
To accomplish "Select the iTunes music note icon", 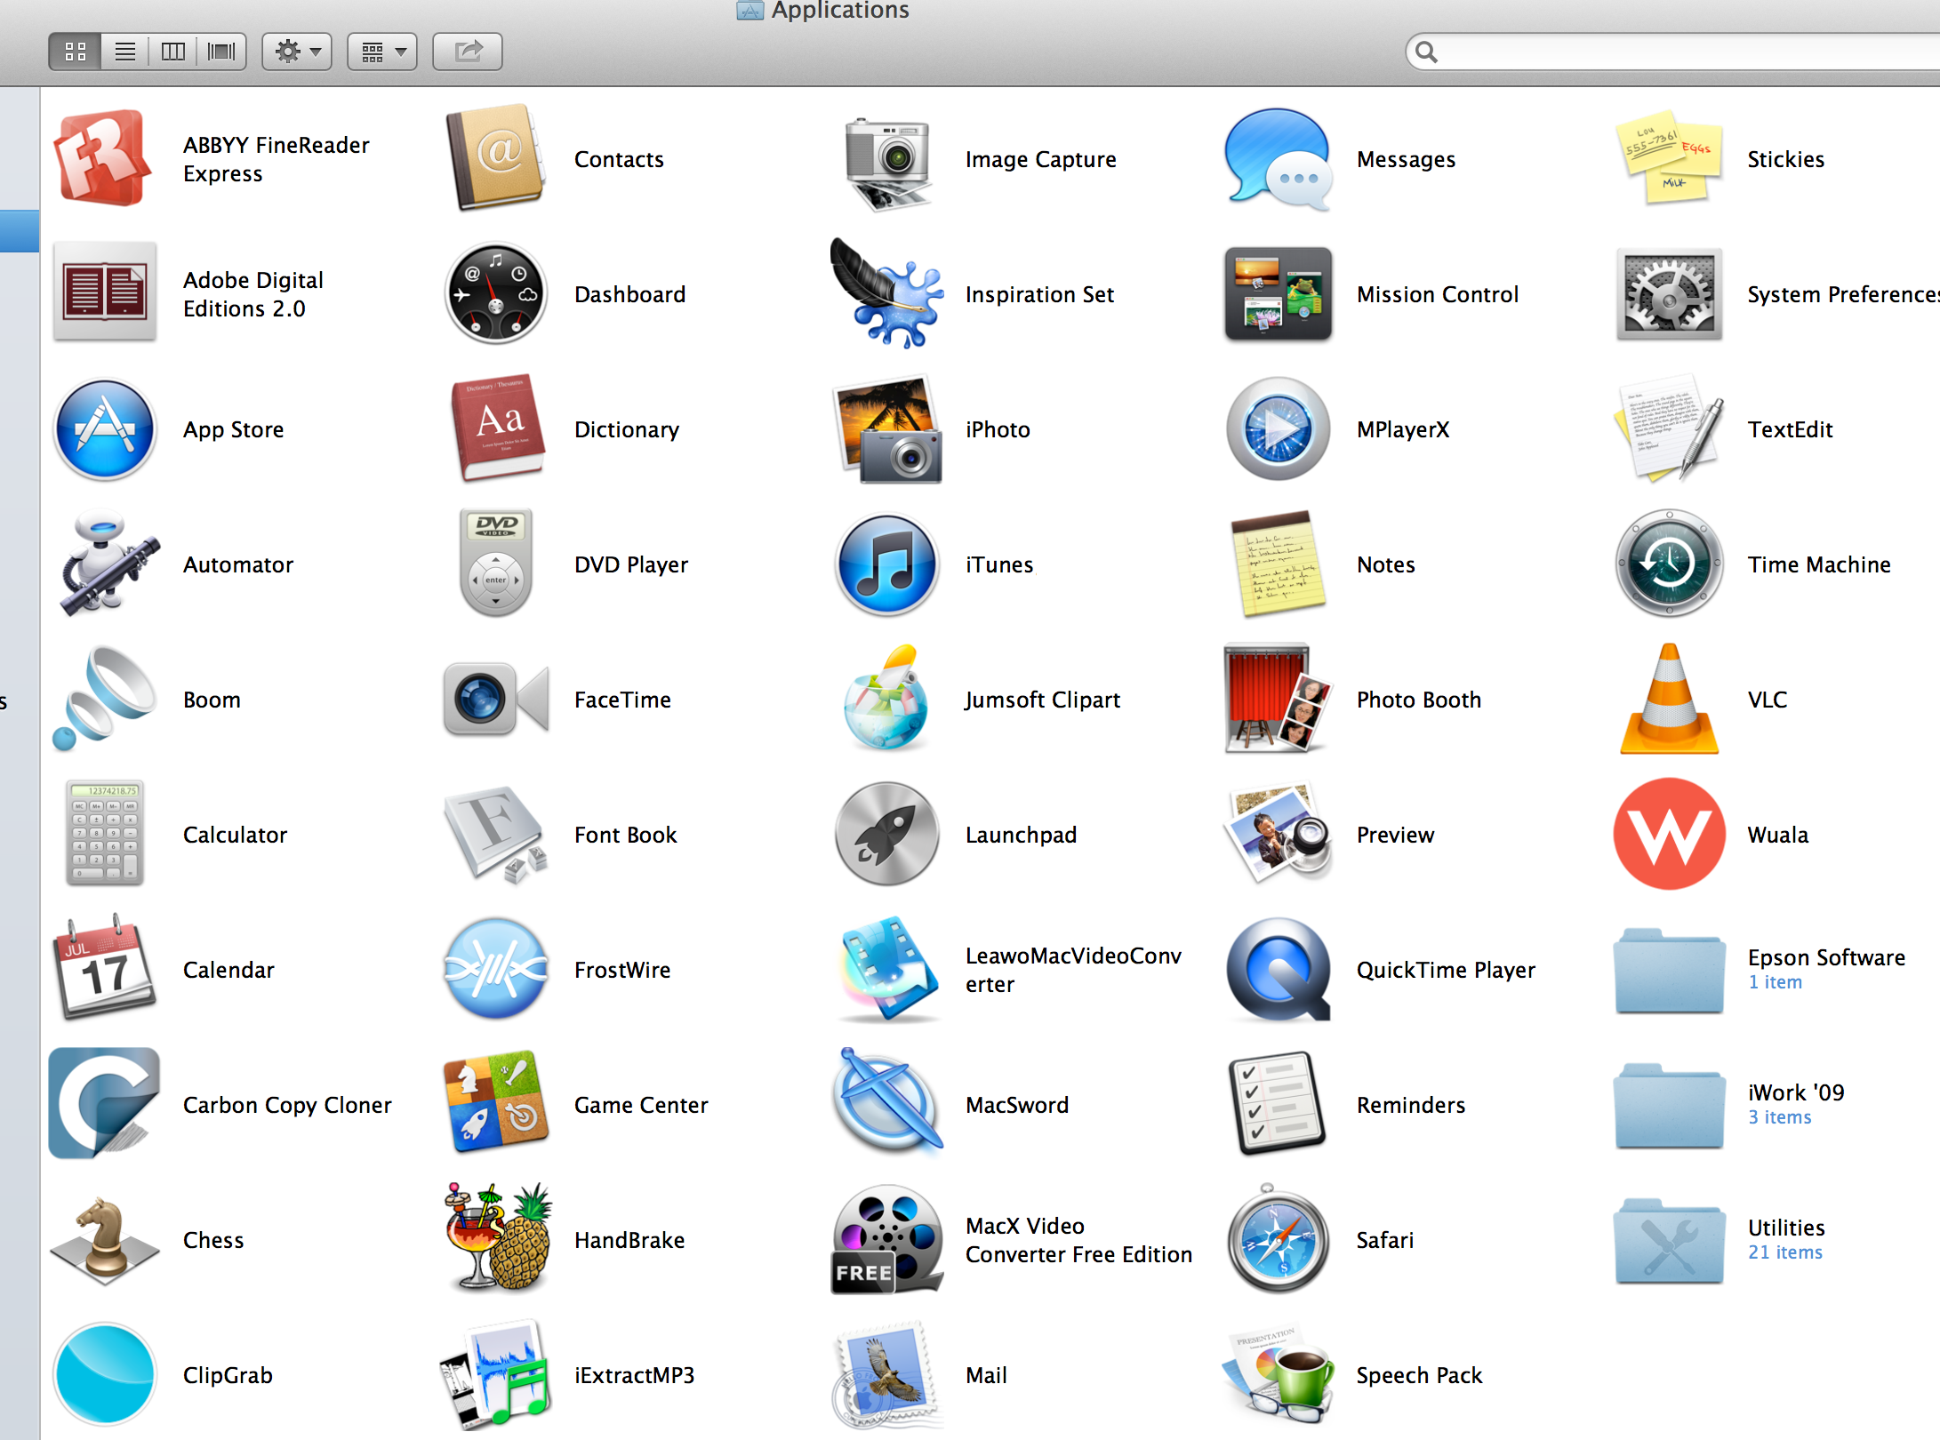I will (x=887, y=564).
